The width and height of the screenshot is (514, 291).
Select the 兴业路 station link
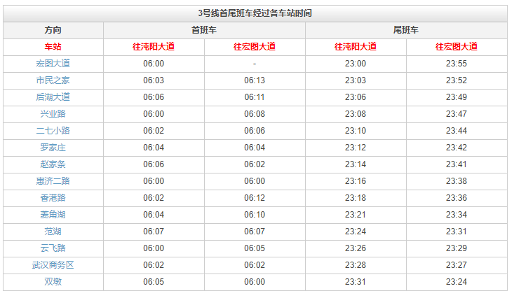pyautogui.click(x=53, y=114)
